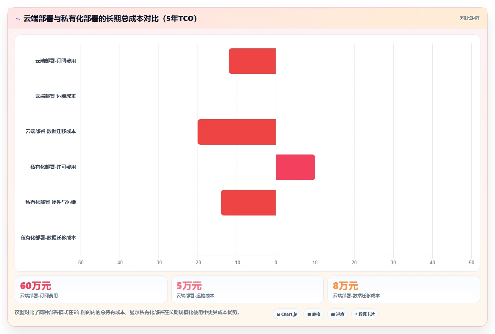Viewport: 495px width, 334px height.
Task: Click the 进度 tag chip
Action: pyautogui.click(x=338, y=314)
